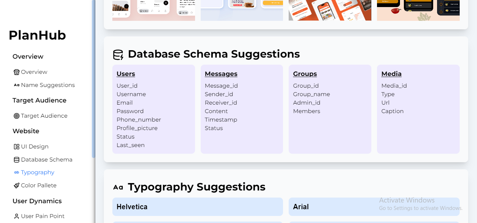This screenshot has width=477, height=223.
Task: Go to User Pain Point section
Action: (43, 216)
